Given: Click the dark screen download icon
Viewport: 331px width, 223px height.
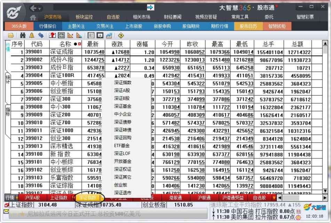Looking at the screenshot, I should tap(100, 35).
